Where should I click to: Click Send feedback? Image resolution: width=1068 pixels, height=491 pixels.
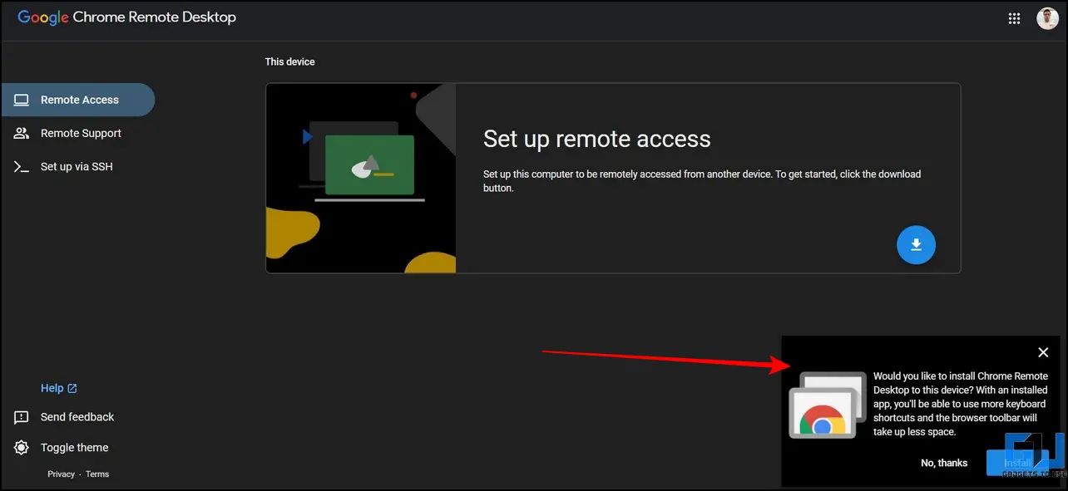coord(77,417)
